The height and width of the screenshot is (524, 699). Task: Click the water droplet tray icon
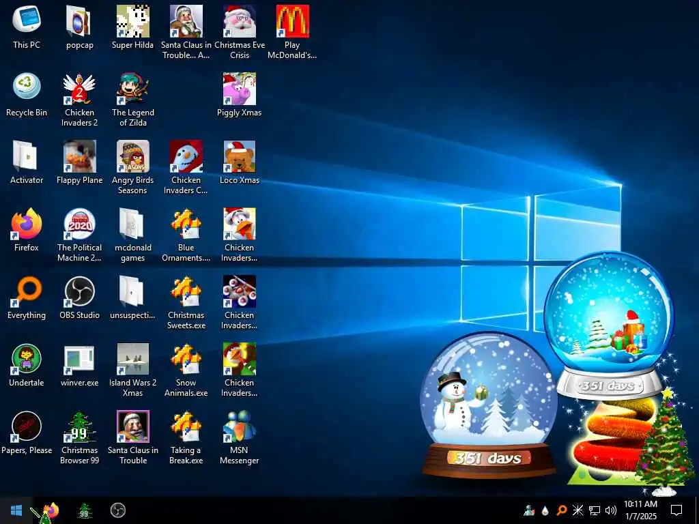pyautogui.click(x=545, y=510)
